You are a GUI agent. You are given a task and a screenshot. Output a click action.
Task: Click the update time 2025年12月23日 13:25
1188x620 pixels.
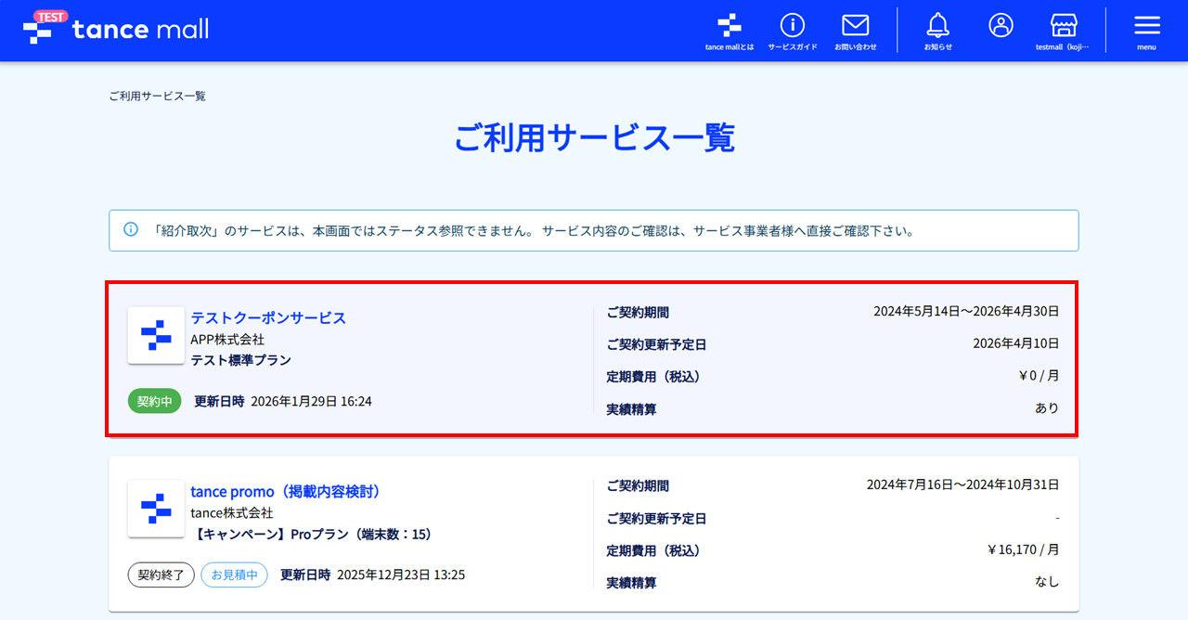click(401, 575)
